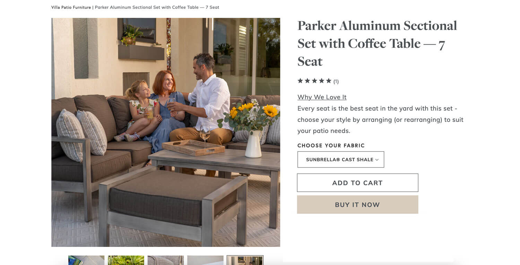
Task: Select the wicker texture thumbnail
Action: pos(166,260)
